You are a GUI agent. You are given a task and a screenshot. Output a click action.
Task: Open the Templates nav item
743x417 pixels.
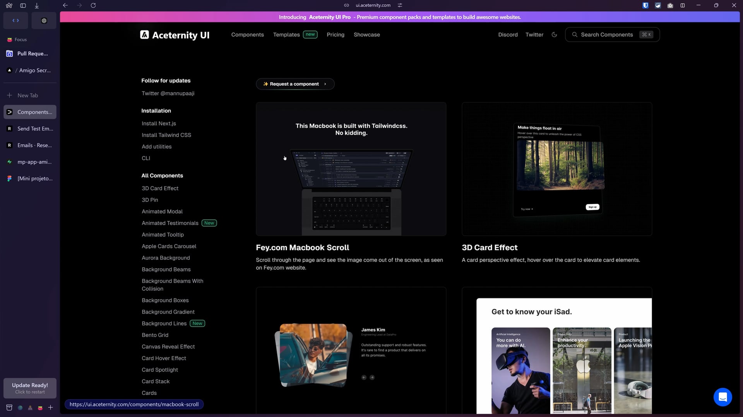(286, 35)
